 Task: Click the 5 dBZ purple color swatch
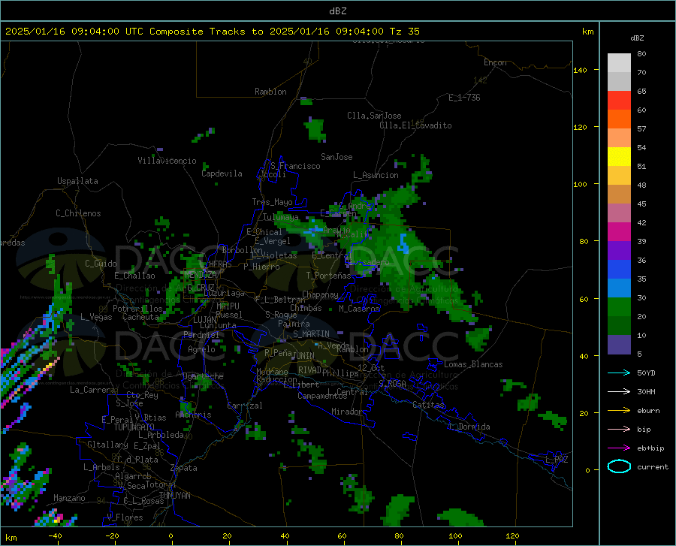click(x=619, y=345)
